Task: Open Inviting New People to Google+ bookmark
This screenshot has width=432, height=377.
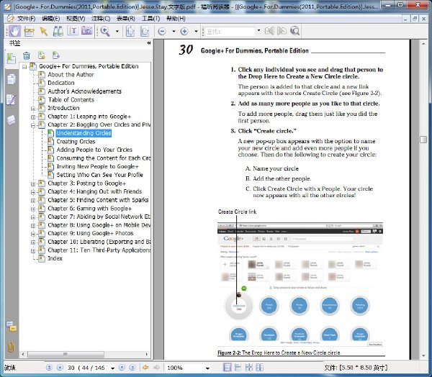Action: pyautogui.click(x=97, y=167)
